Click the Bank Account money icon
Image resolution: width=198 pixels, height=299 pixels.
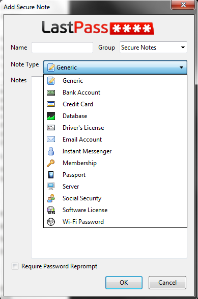coord(51,93)
